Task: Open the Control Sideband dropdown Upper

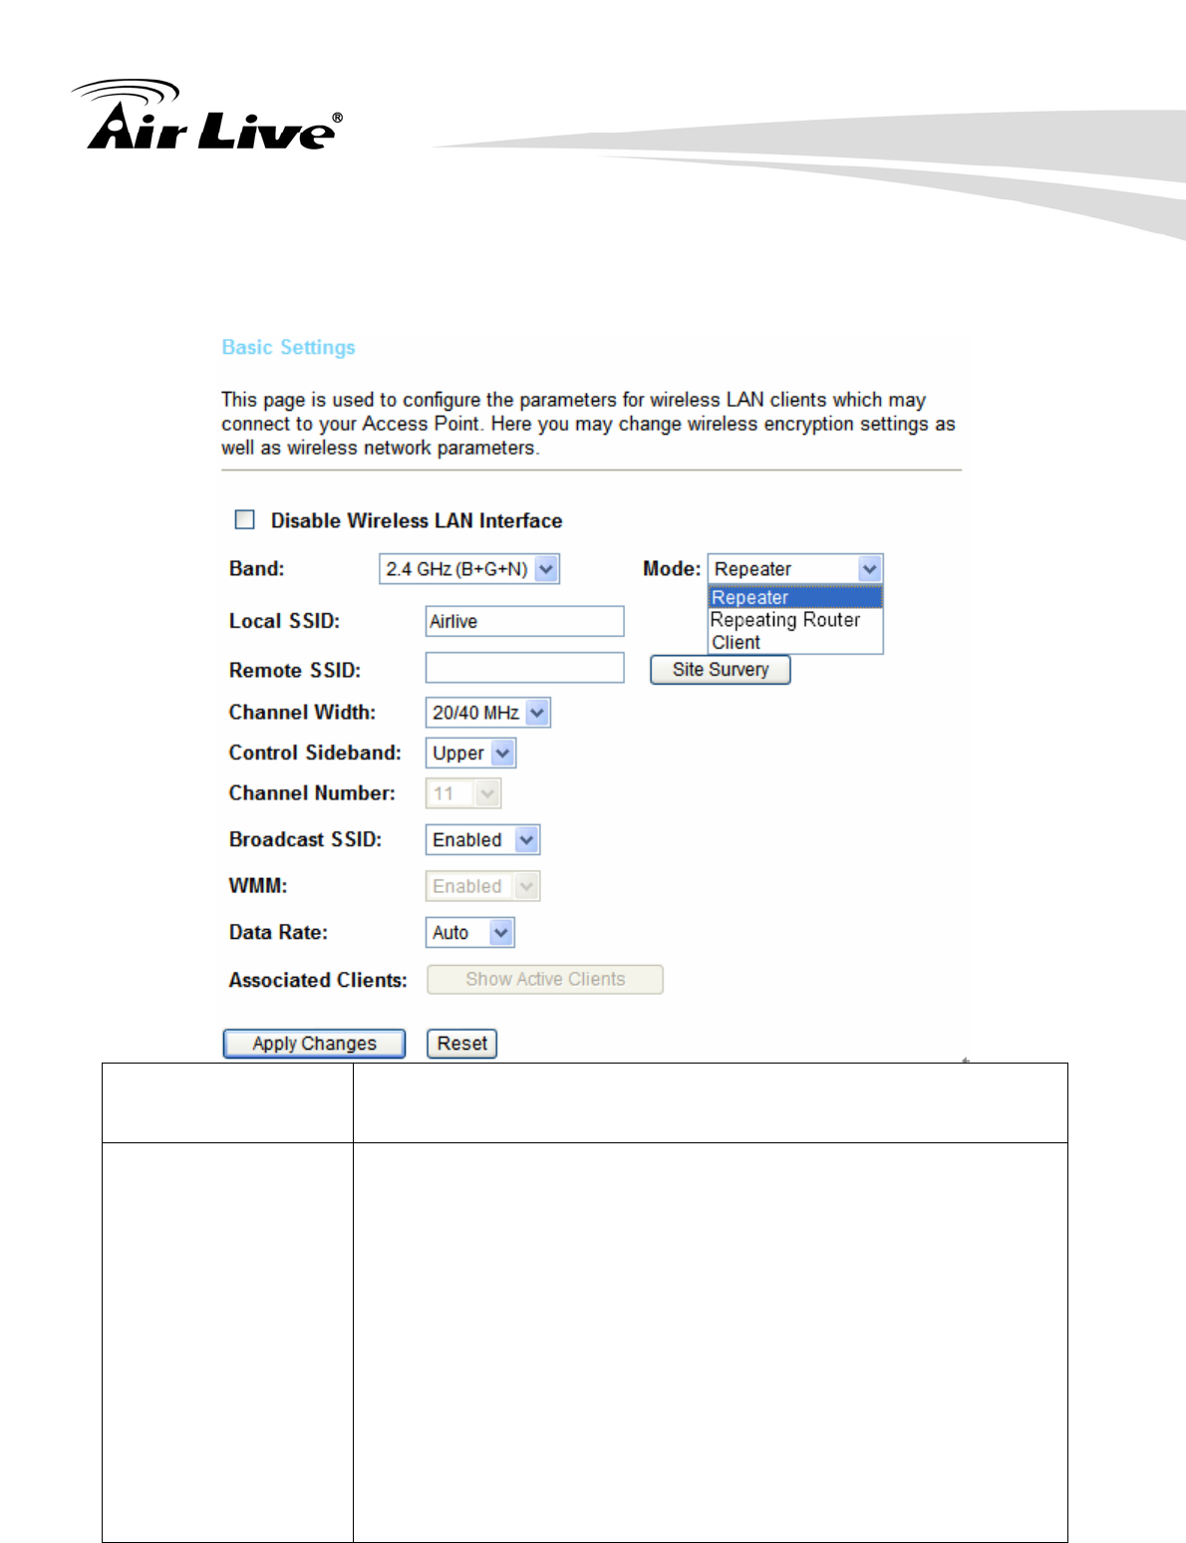Action: (x=470, y=754)
